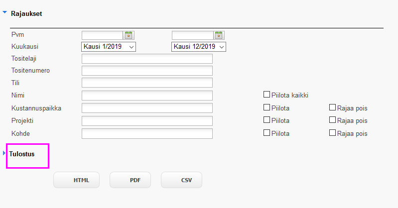
Task: Check Rajaa pois for Kohde
Action: coord(332,133)
